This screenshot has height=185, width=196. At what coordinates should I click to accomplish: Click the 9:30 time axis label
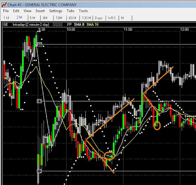coord(42,29)
